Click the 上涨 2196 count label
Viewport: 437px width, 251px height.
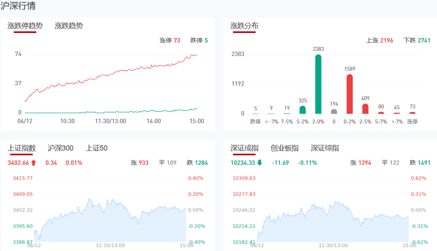tap(379, 41)
